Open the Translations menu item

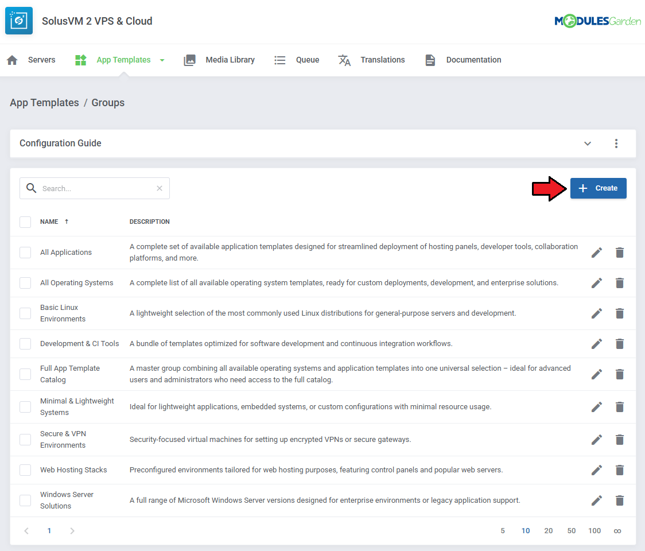(382, 60)
